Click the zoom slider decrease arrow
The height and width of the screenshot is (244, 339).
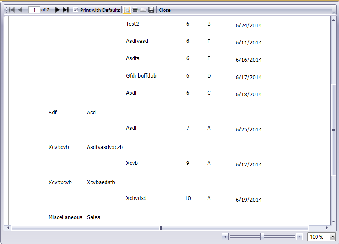(225, 237)
